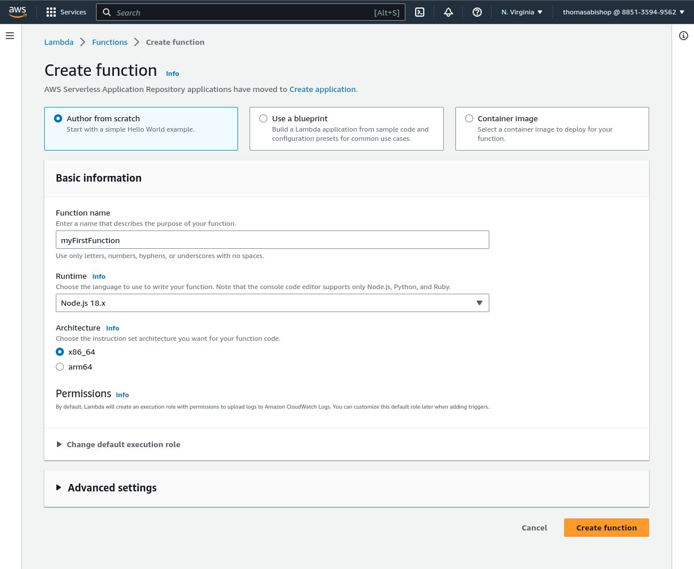Select Container image option
The image size is (694, 569).
tap(469, 118)
